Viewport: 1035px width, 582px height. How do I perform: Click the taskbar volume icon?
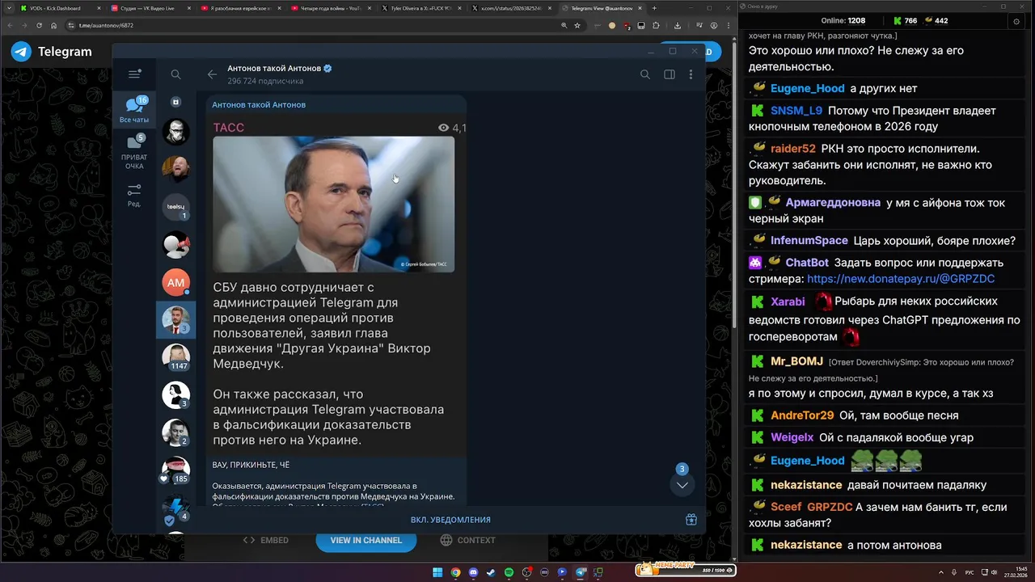coord(995,572)
